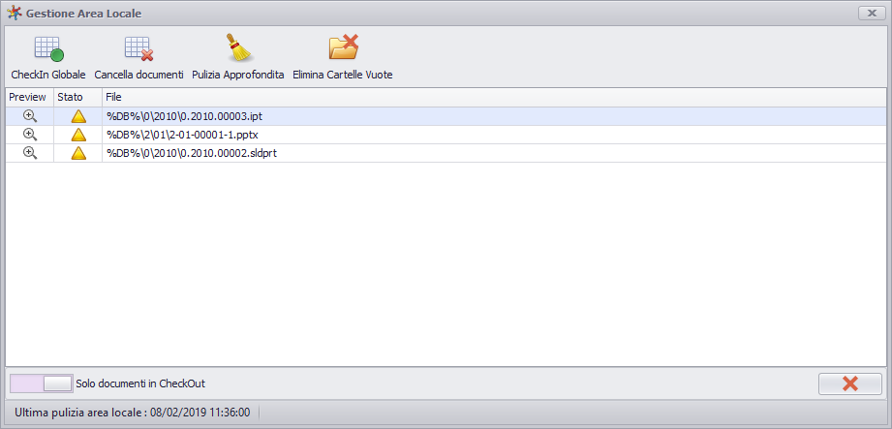Open preview magnifier for 0.2010.00003.ipt
This screenshot has width=892, height=429.
pos(30,116)
